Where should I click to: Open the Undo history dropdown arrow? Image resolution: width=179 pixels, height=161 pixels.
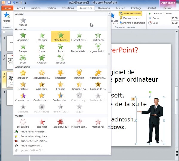(17, 3)
